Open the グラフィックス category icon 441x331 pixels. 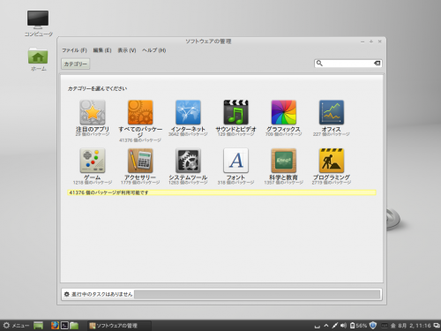coord(284,112)
